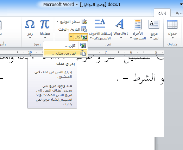Open the سطر التوقيع dropdown arrow
The height and width of the screenshot is (150, 183).
click(x=58, y=21)
